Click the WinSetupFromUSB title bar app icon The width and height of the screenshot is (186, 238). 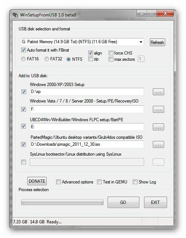(x=15, y=15)
